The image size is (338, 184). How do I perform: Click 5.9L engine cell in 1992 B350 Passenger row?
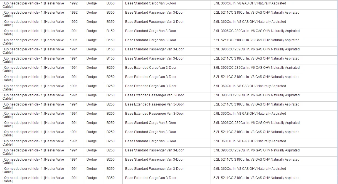(274, 23)
